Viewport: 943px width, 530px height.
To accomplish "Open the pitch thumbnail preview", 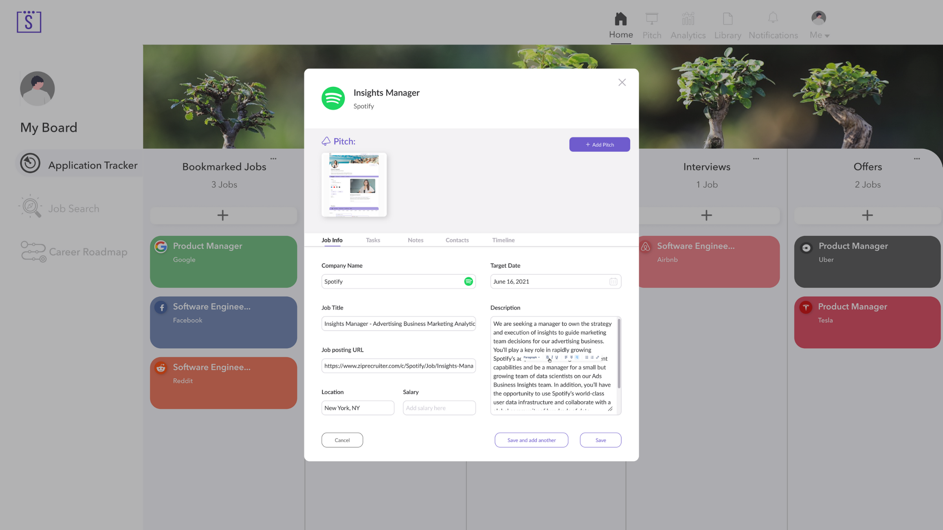I will [x=354, y=185].
